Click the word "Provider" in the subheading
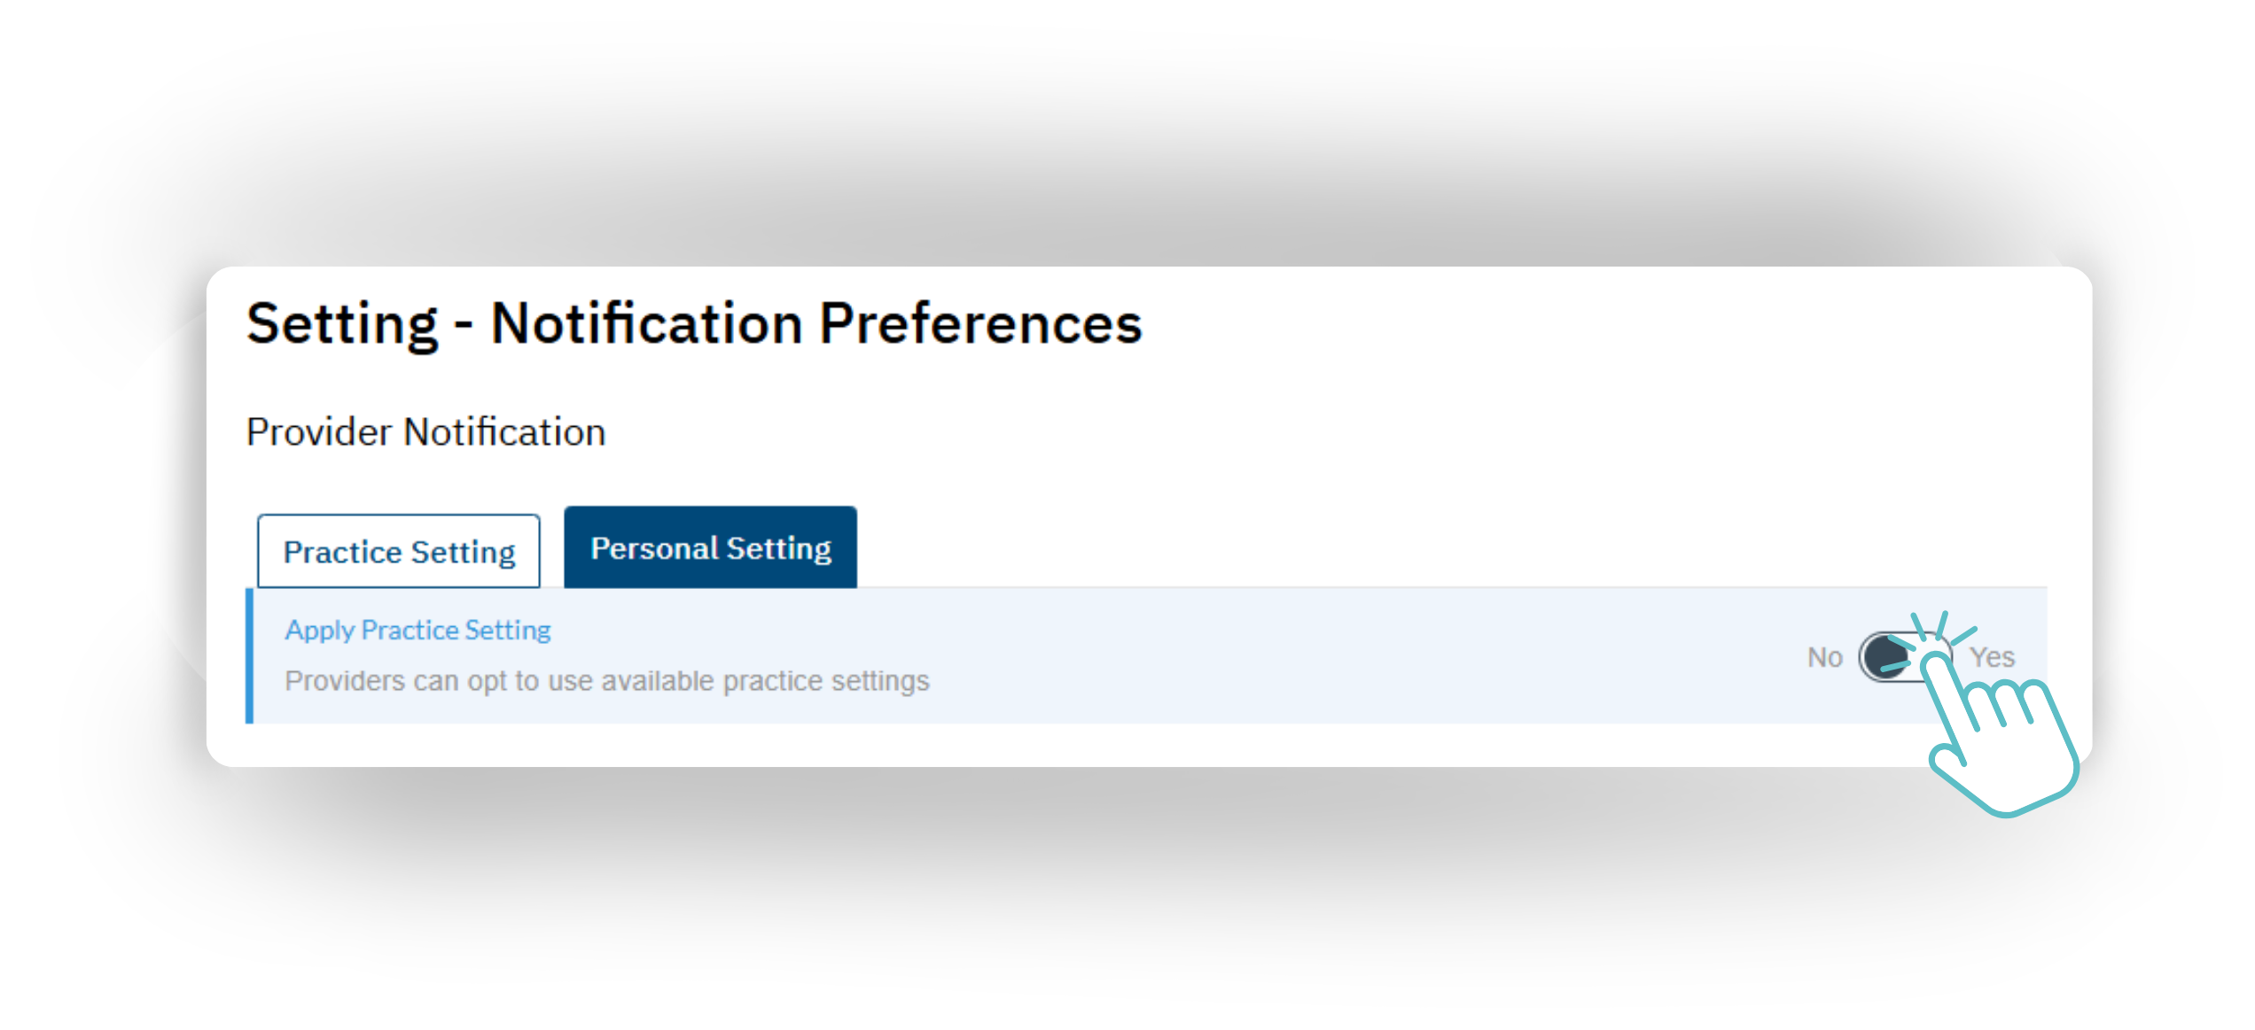The width and height of the screenshot is (2255, 1030). [x=319, y=432]
